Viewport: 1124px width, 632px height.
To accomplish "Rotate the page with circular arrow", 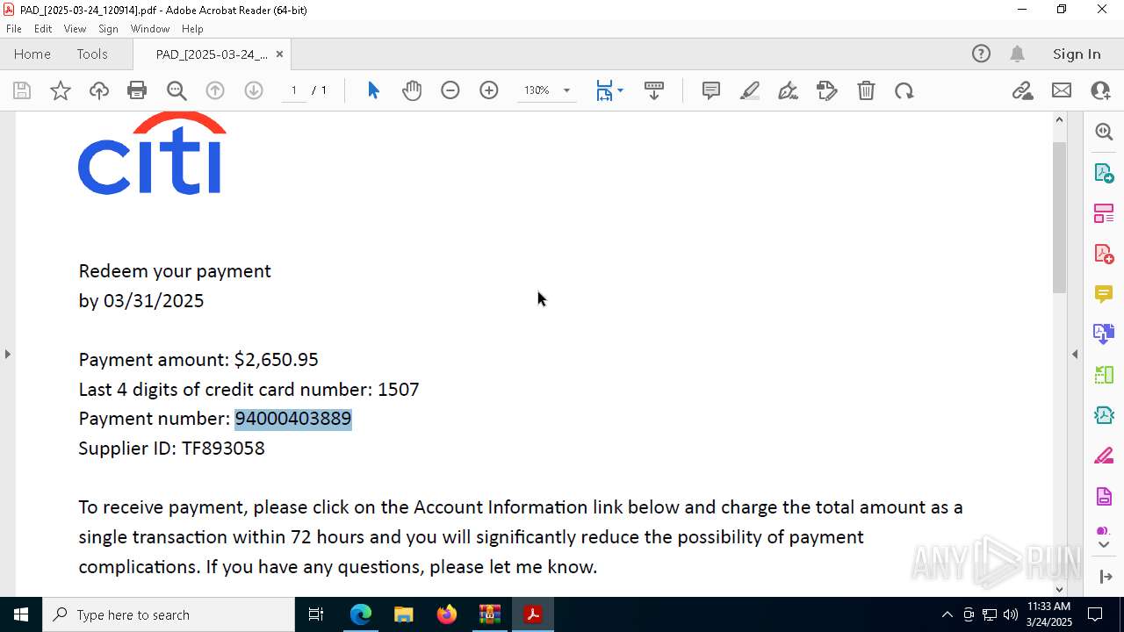I will click(904, 90).
